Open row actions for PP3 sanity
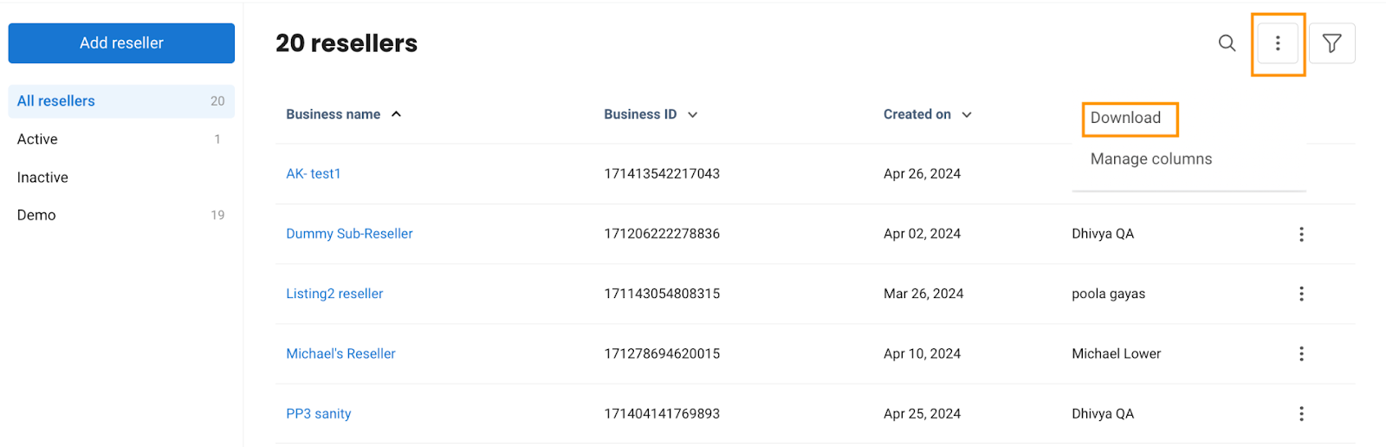 tap(1301, 413)
